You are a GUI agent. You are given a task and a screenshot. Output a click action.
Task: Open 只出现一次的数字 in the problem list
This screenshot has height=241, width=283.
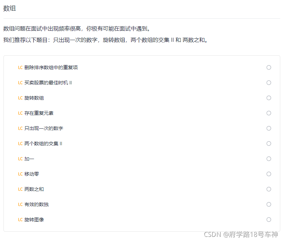coord(44,128)
